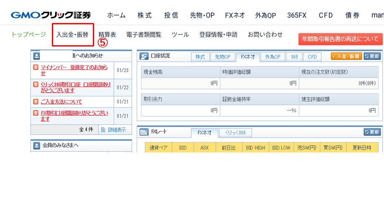Click BID column header

coord(183,147)
